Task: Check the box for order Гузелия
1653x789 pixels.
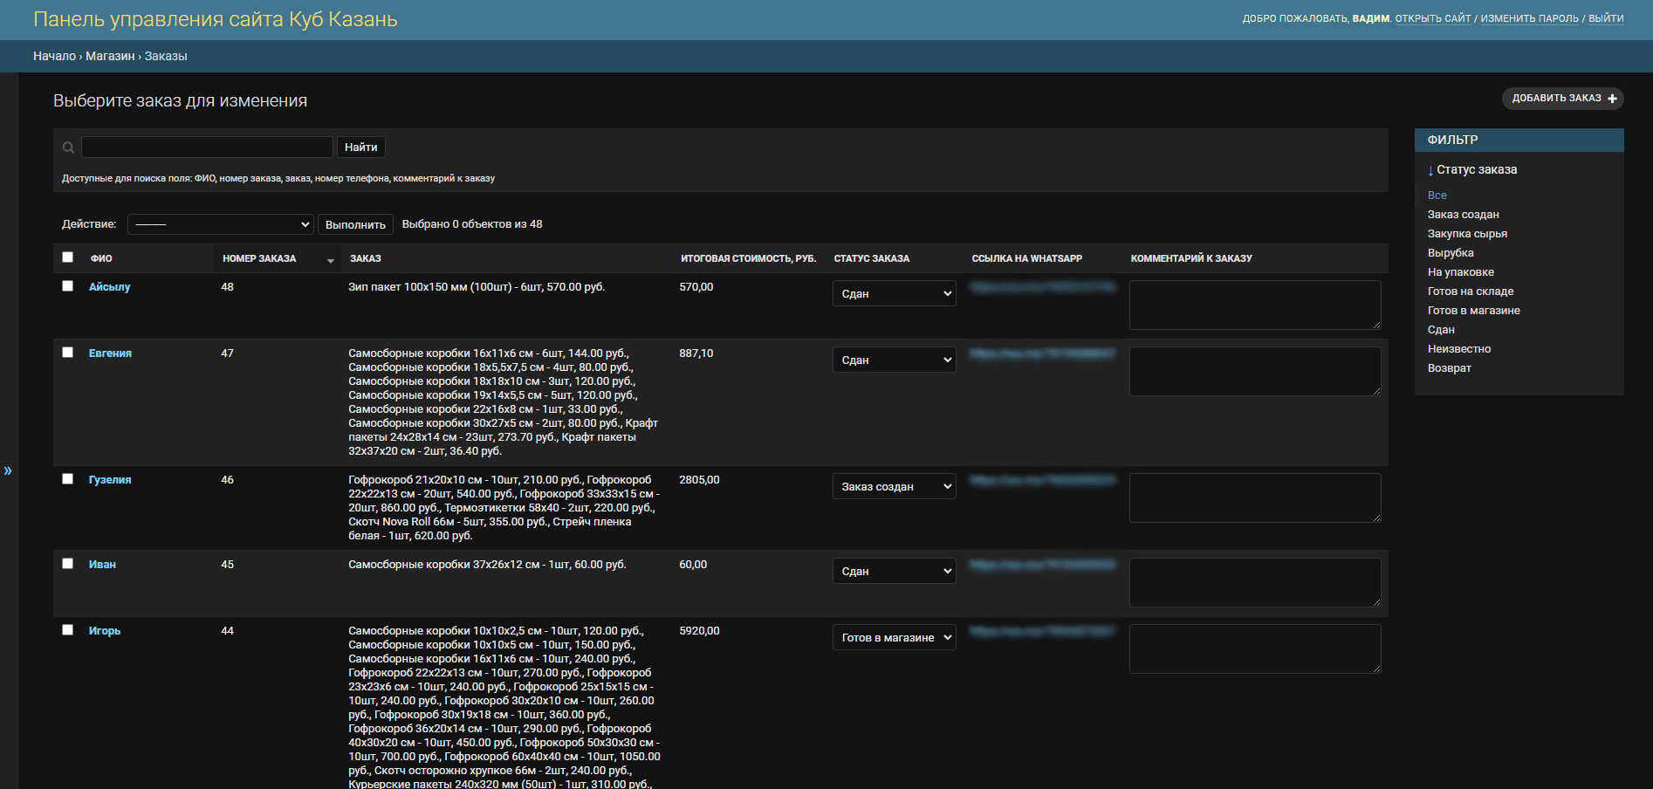Action: click(68, 479)
